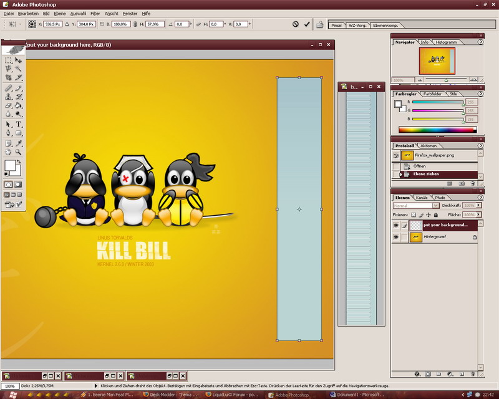Image resolution: width=499 pixels, height=399 pixels.
Task: Reset default black and white colors
Action: click(6, 174)
